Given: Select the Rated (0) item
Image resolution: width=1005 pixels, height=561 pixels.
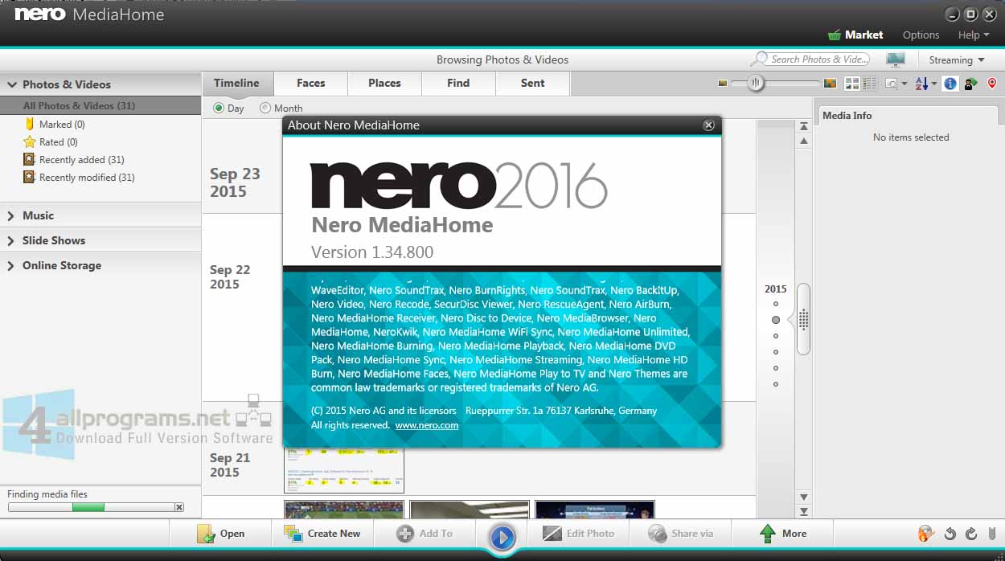Looking at the screenshot, I should 59,142.
